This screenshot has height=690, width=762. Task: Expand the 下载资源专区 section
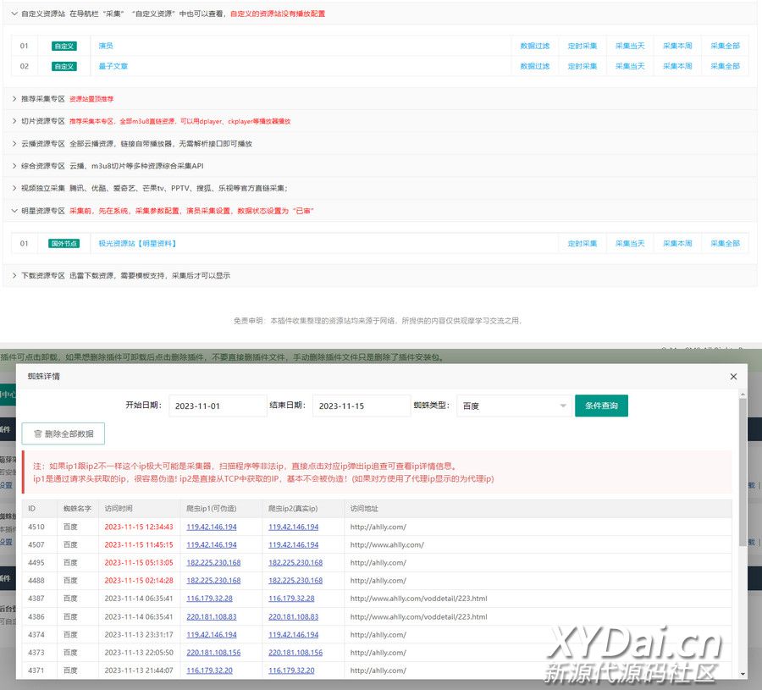coord(14,276)
